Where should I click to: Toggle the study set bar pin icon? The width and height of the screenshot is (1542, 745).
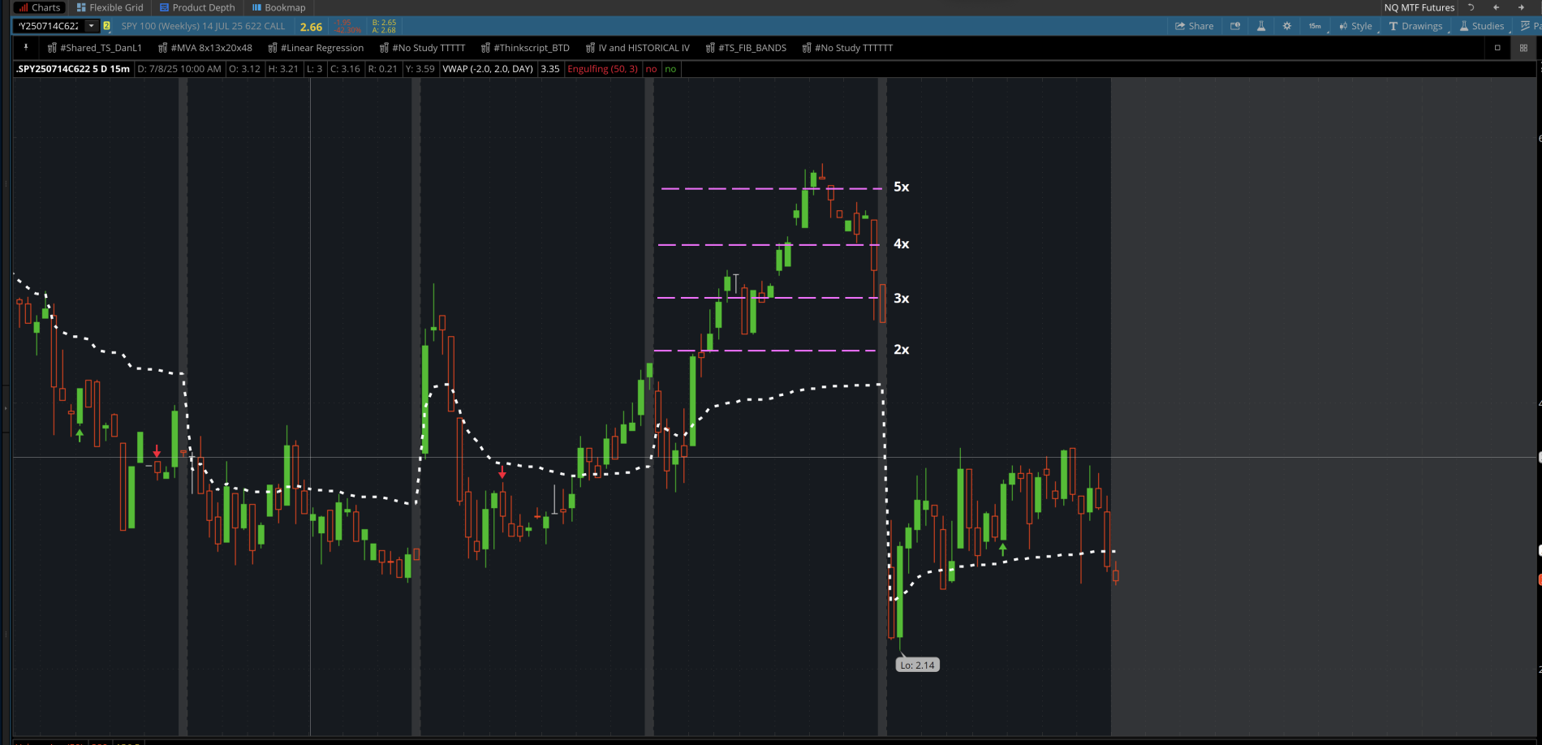point(26,48)
